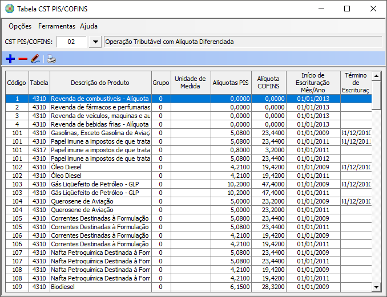Click the application icon in title bar
Screen dimensions: 387x297
[x=10, y=9]
